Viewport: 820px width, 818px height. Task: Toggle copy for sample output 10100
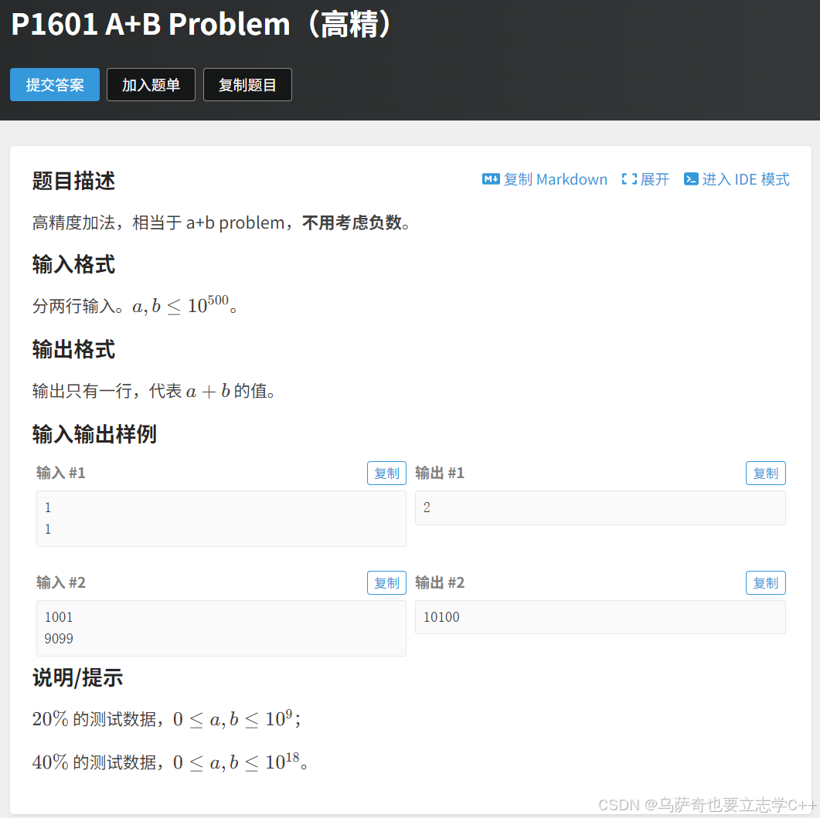[x=765, y=582]
